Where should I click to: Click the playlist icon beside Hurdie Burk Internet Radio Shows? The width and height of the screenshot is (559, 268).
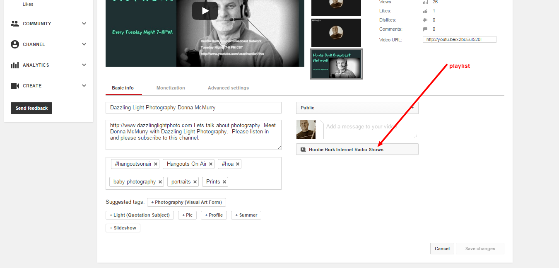pos(303,150)
